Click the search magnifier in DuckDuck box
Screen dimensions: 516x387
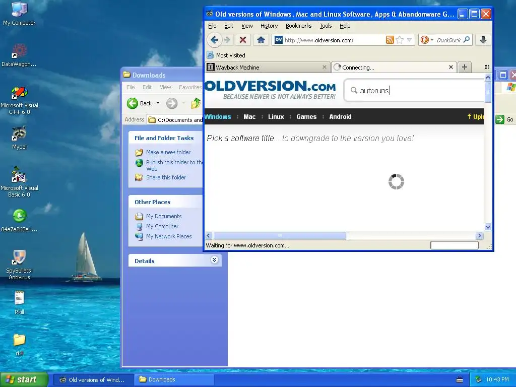click(x=466, y=40)
